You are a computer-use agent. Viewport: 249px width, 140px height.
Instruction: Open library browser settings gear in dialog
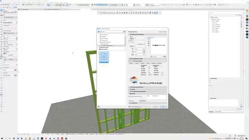(x=124, y=32)
